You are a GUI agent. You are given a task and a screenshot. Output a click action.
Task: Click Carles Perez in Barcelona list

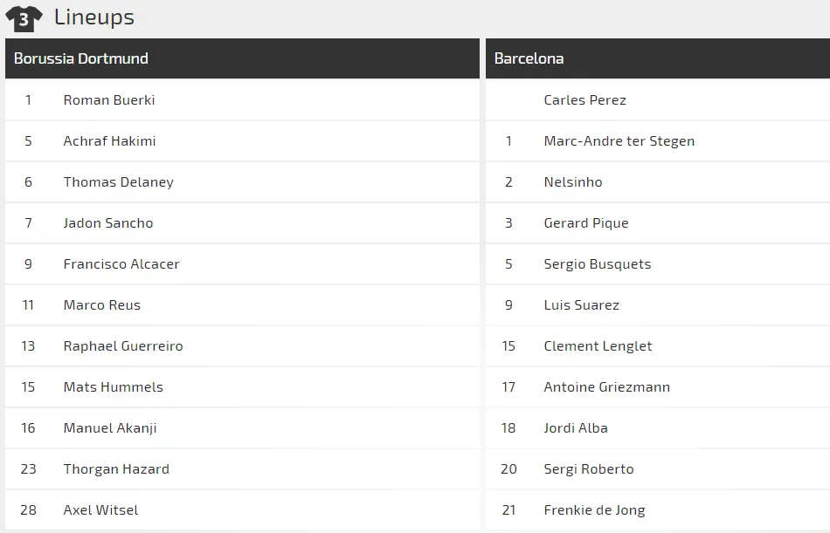pyautogui.click(x=584, y=100)
